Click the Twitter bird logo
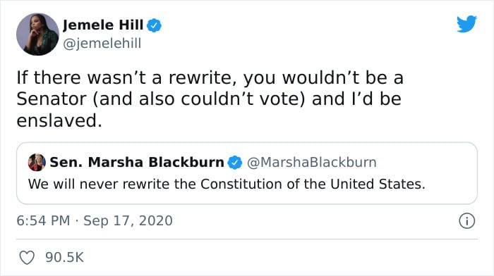494x276 pixels. click(466, 23)
